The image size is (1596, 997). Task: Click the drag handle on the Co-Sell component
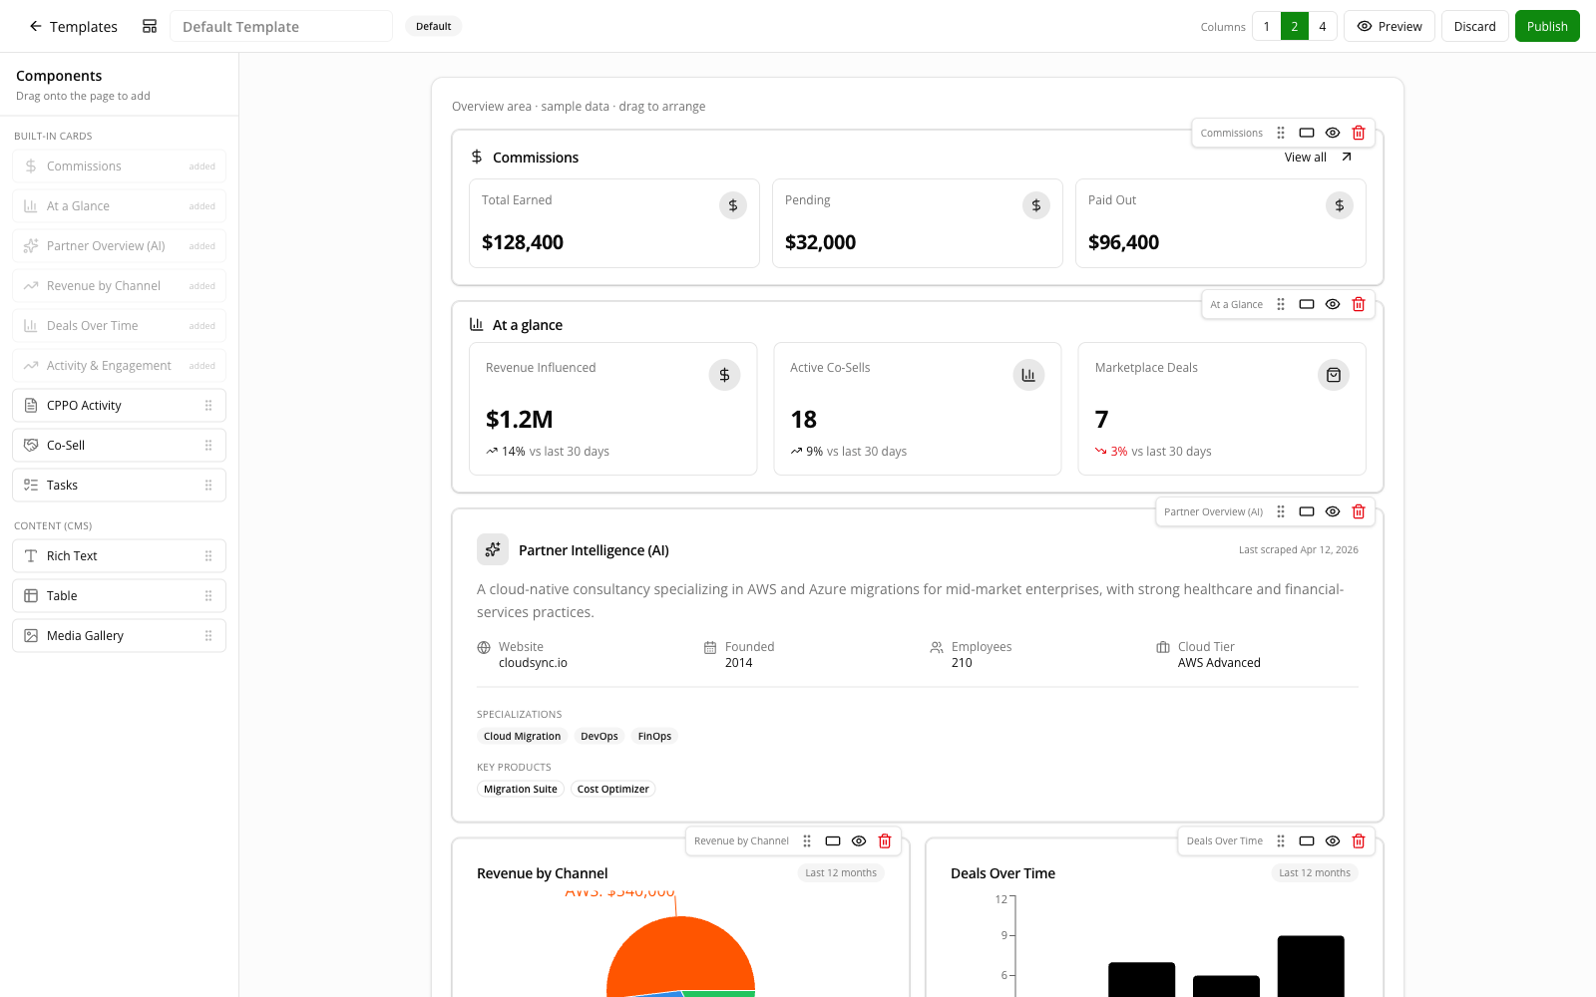click(208, 446)
